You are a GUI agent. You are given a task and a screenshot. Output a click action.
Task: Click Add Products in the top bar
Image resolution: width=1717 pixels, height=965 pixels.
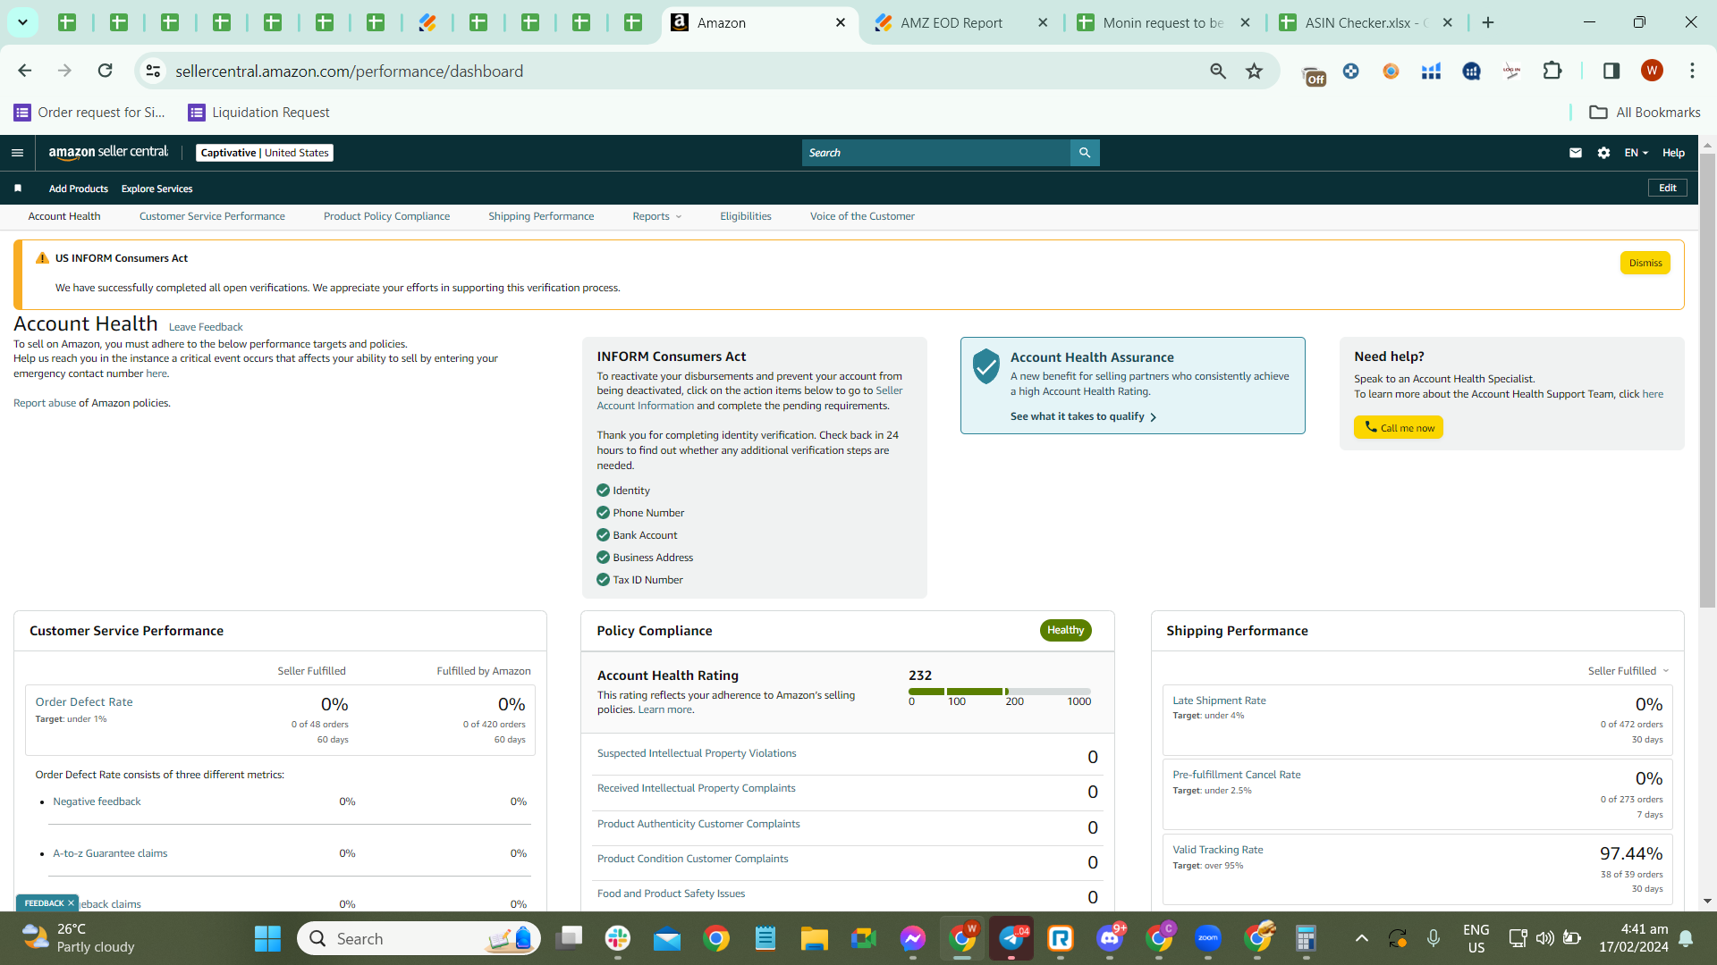coord(79,189)
